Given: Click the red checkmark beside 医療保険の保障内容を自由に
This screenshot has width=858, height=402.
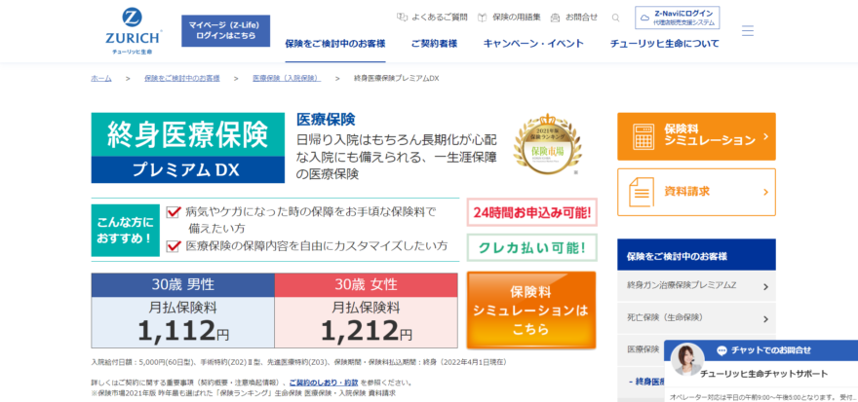Looking at the screenshot, I should [174, 246].
